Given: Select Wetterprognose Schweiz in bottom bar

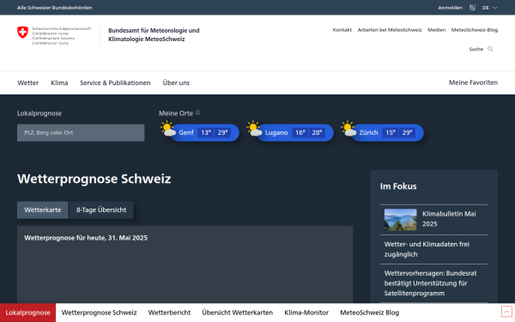Looking at the screenshot, I should coord(100,313).
